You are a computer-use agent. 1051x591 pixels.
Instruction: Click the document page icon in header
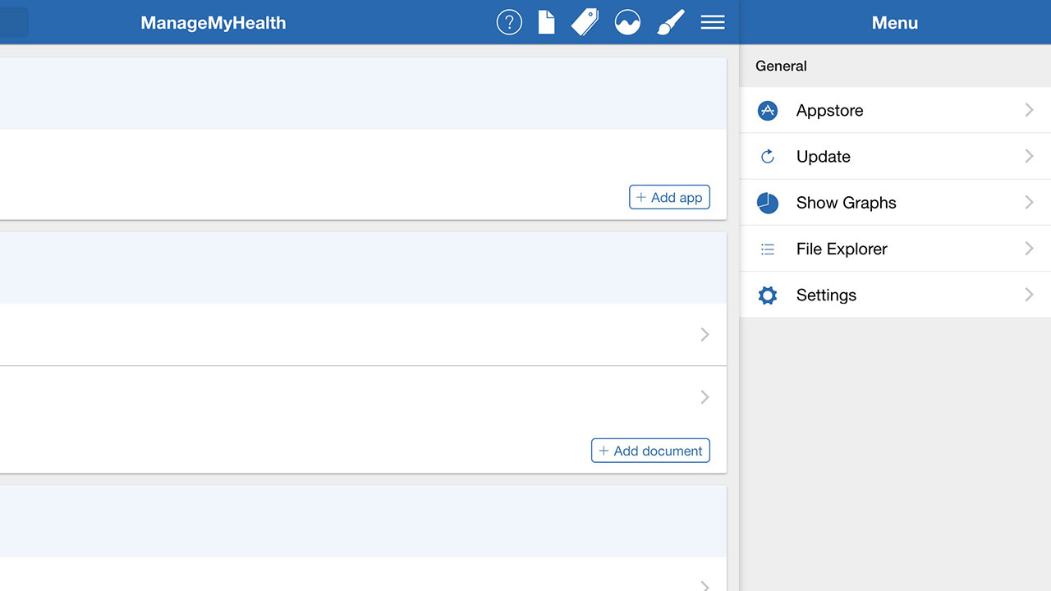click(x=546, y=22)
